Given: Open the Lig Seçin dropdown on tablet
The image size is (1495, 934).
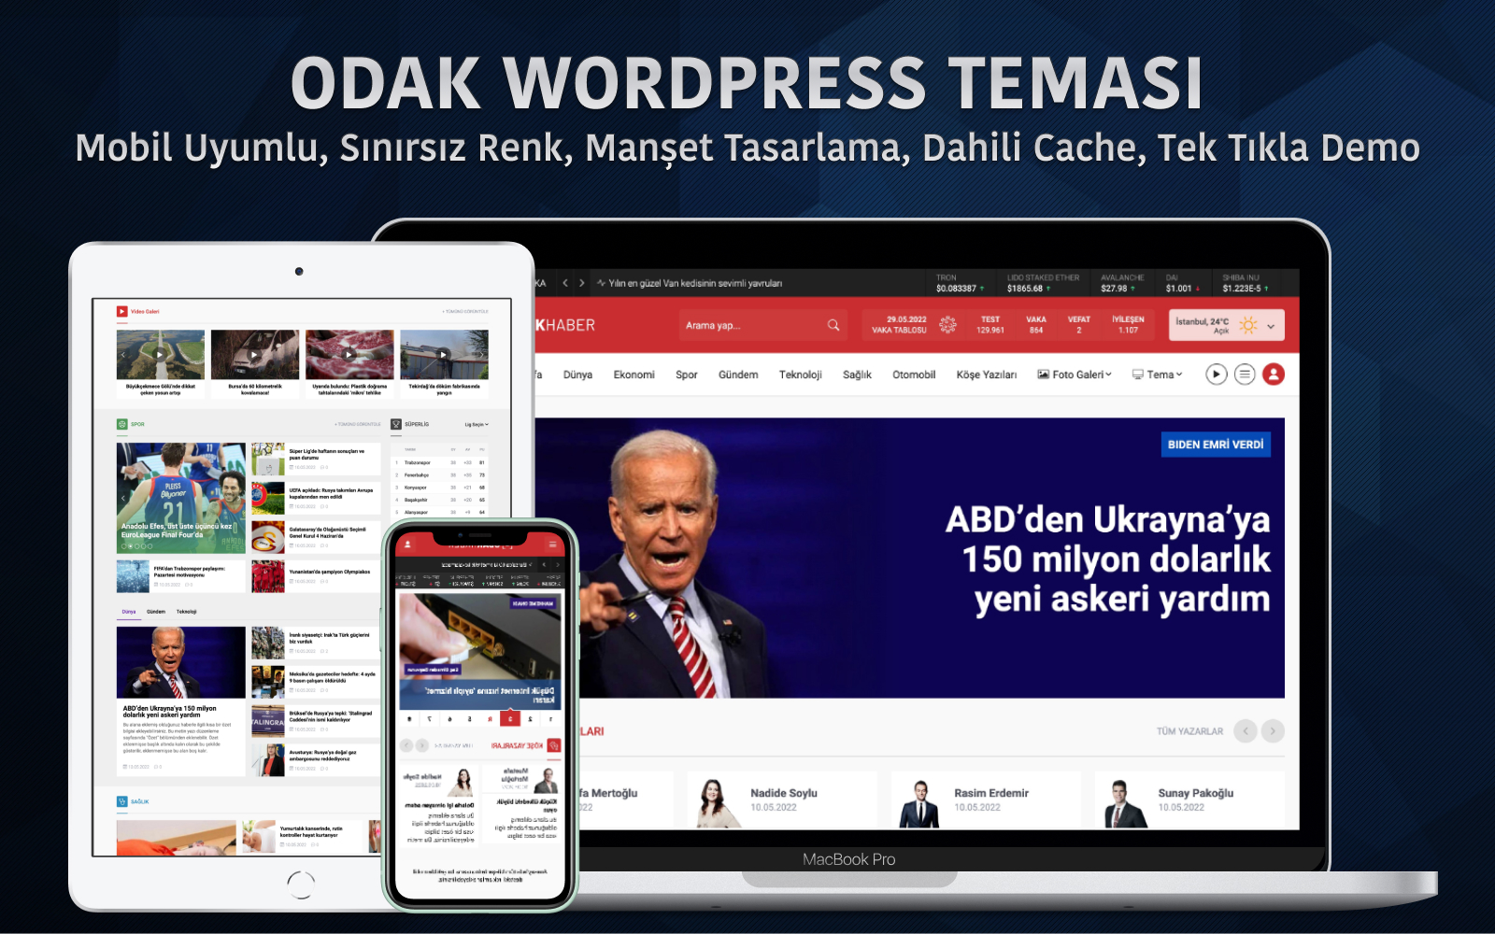Looking at the screenshot, I should tap(477, 424).
